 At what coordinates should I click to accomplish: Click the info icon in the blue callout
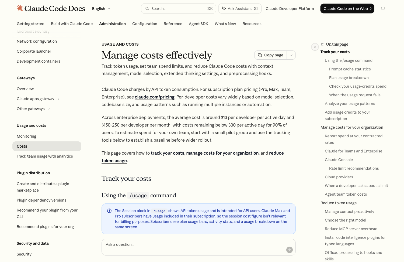(109, 211)
